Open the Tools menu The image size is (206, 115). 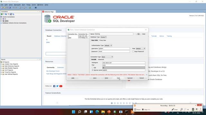tap(34, 5)
